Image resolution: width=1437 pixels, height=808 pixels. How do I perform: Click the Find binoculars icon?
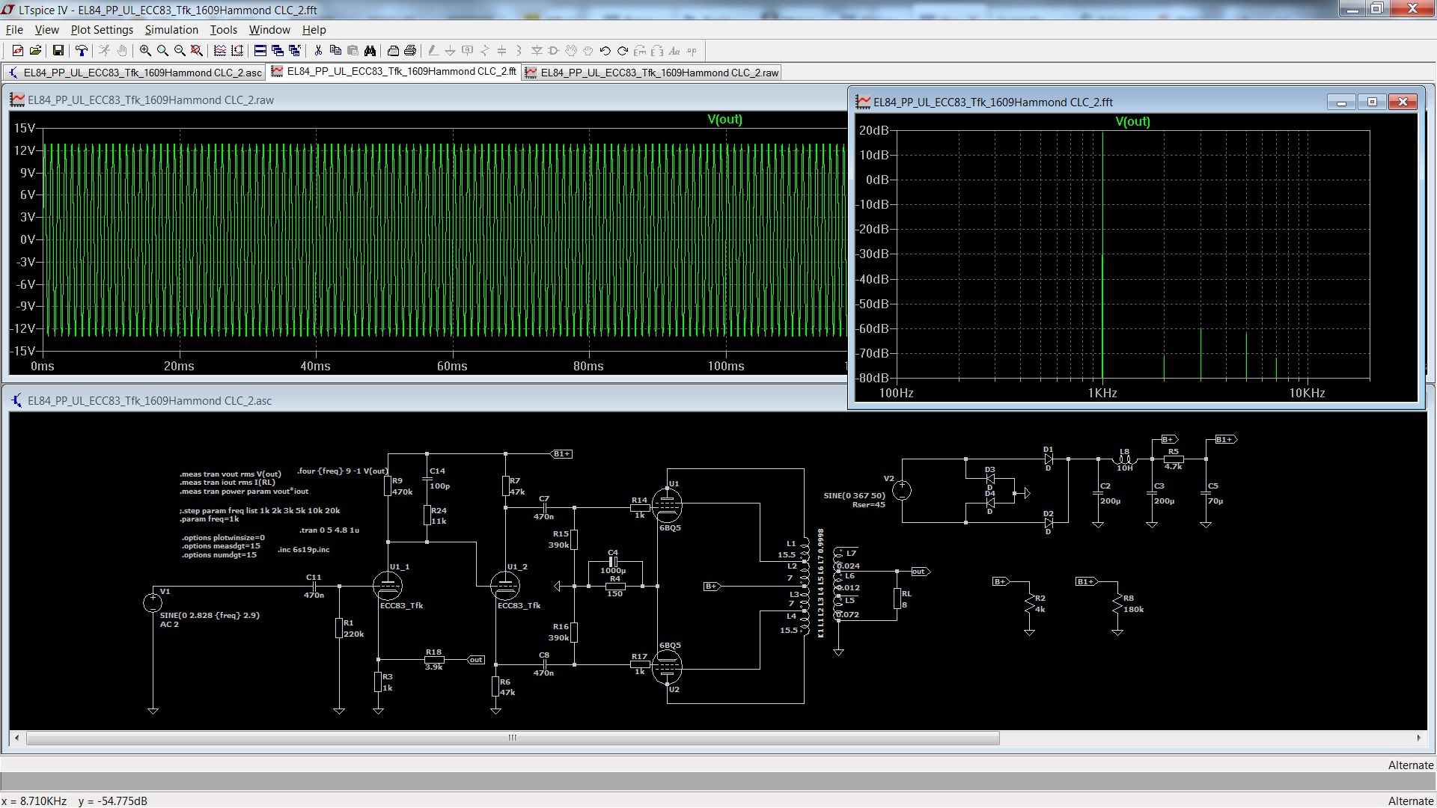coord(370,51)
